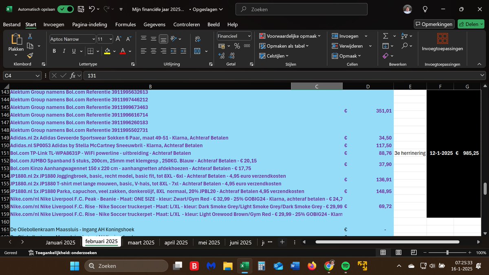Click the decrease font size icon
Image resolution: width=489 pixels, height=275 pixels.
(x=128, y=39)
